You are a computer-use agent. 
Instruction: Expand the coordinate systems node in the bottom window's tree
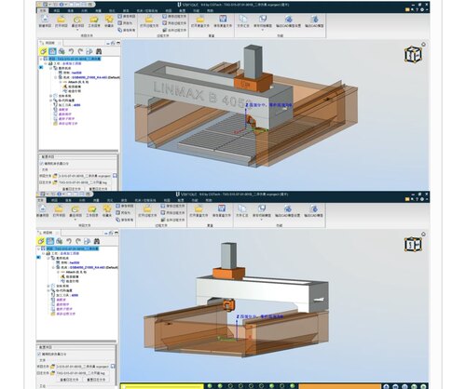point(48,286)
